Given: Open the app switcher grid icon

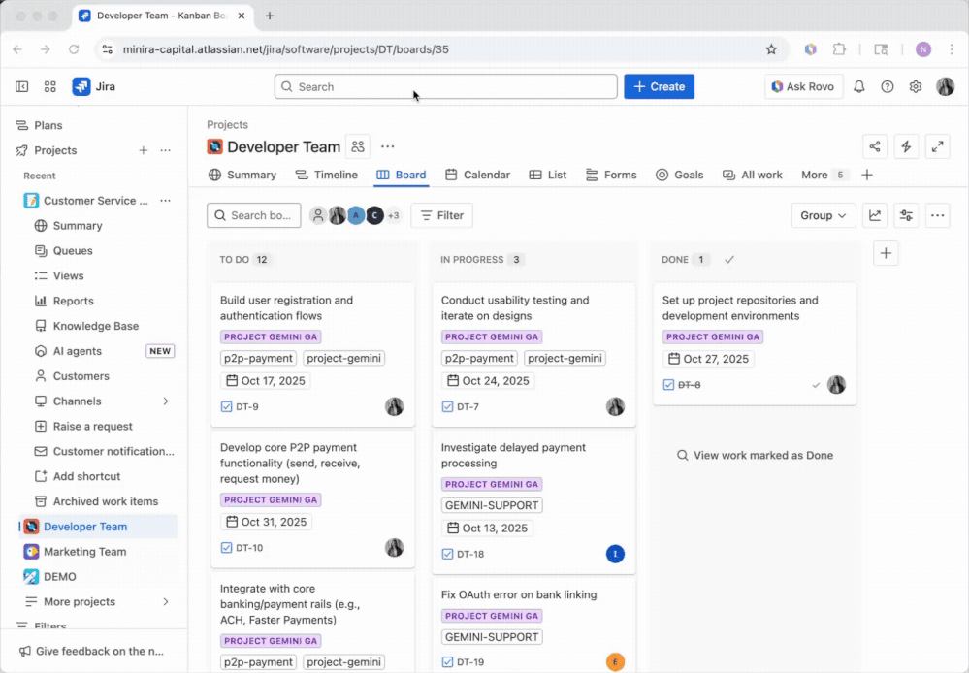Looking at the screenshot, I should coord(49,86).
